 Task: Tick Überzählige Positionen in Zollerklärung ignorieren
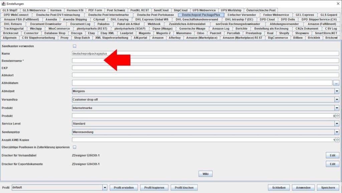(74, 147)
